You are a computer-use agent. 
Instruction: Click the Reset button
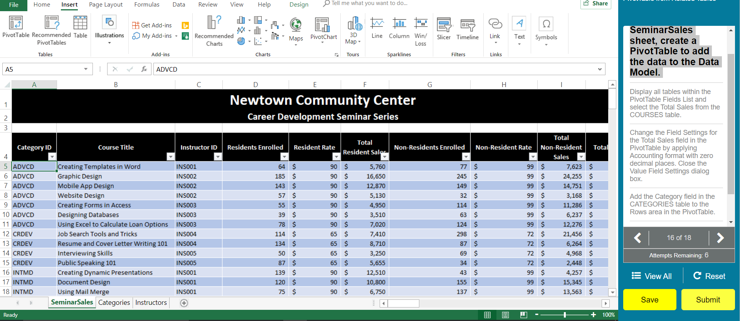[x=709, y=276]
